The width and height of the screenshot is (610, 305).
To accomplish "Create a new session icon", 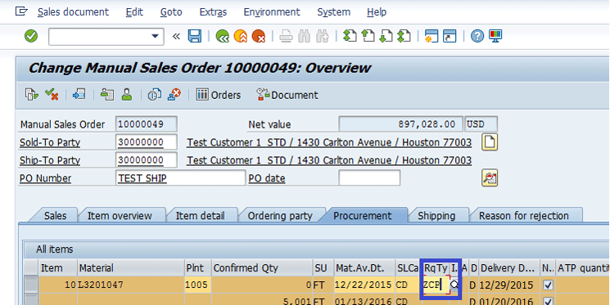I will [x=432, y=36].
